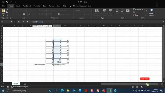165x93 pixels.
Task: Open the Paste options dropdown arrow
Action: coord(3,16)
